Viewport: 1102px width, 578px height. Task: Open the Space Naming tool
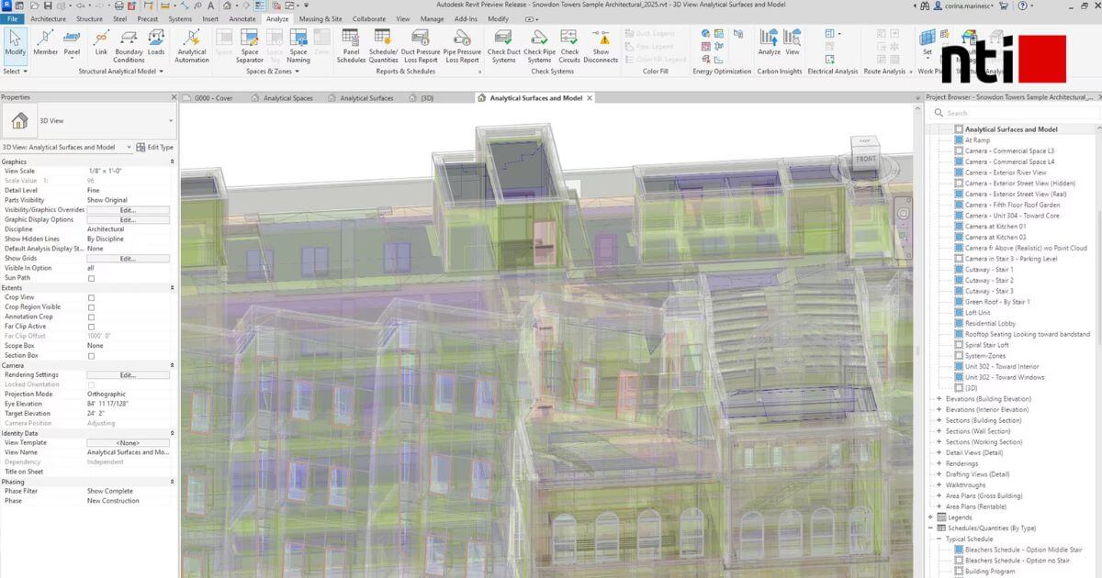pyautogui.click(x=298, y=46)
